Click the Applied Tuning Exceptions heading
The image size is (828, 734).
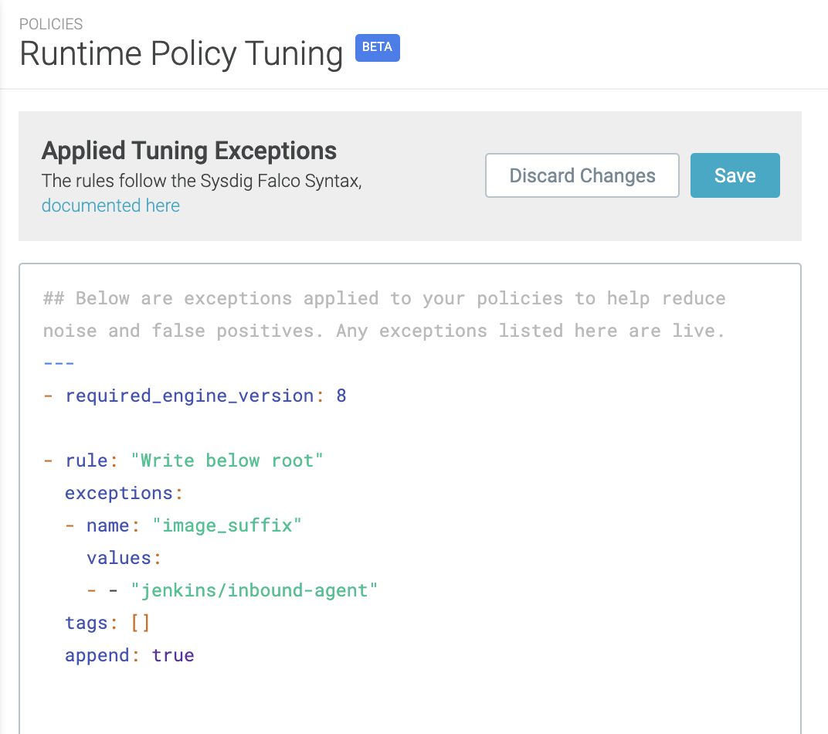(189, 151)
